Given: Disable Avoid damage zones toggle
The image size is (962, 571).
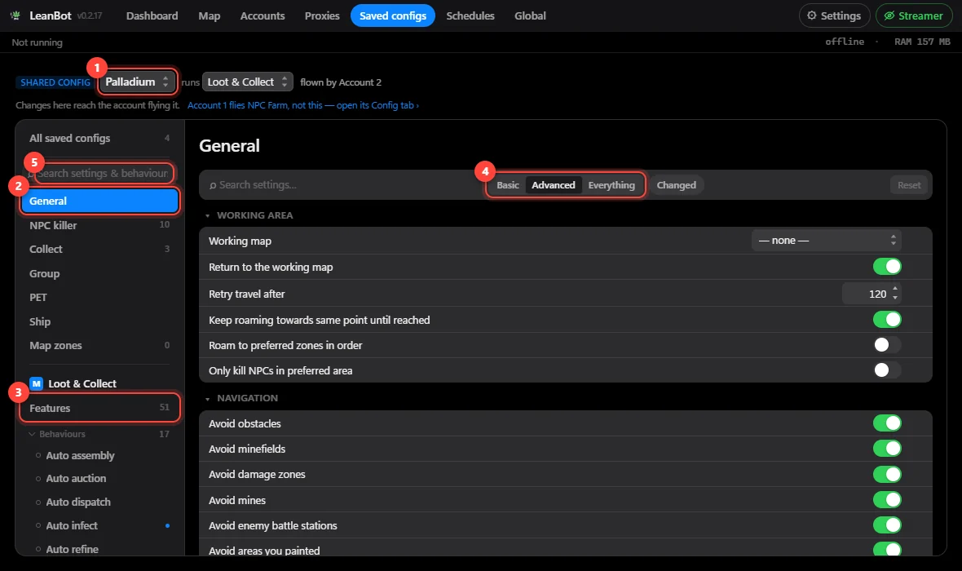Looking at the screenshot, I should (x=887, y=474).
